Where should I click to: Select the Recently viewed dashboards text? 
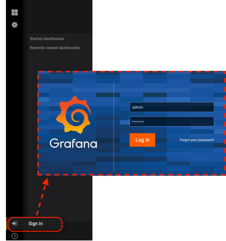55,48
